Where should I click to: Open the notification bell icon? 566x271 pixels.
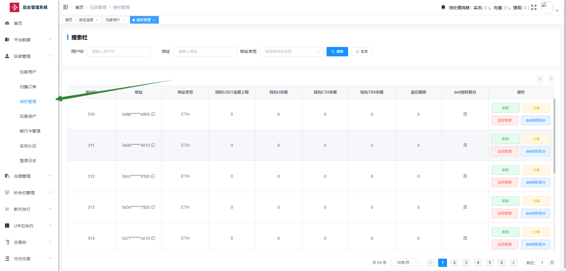click(443, 7)
